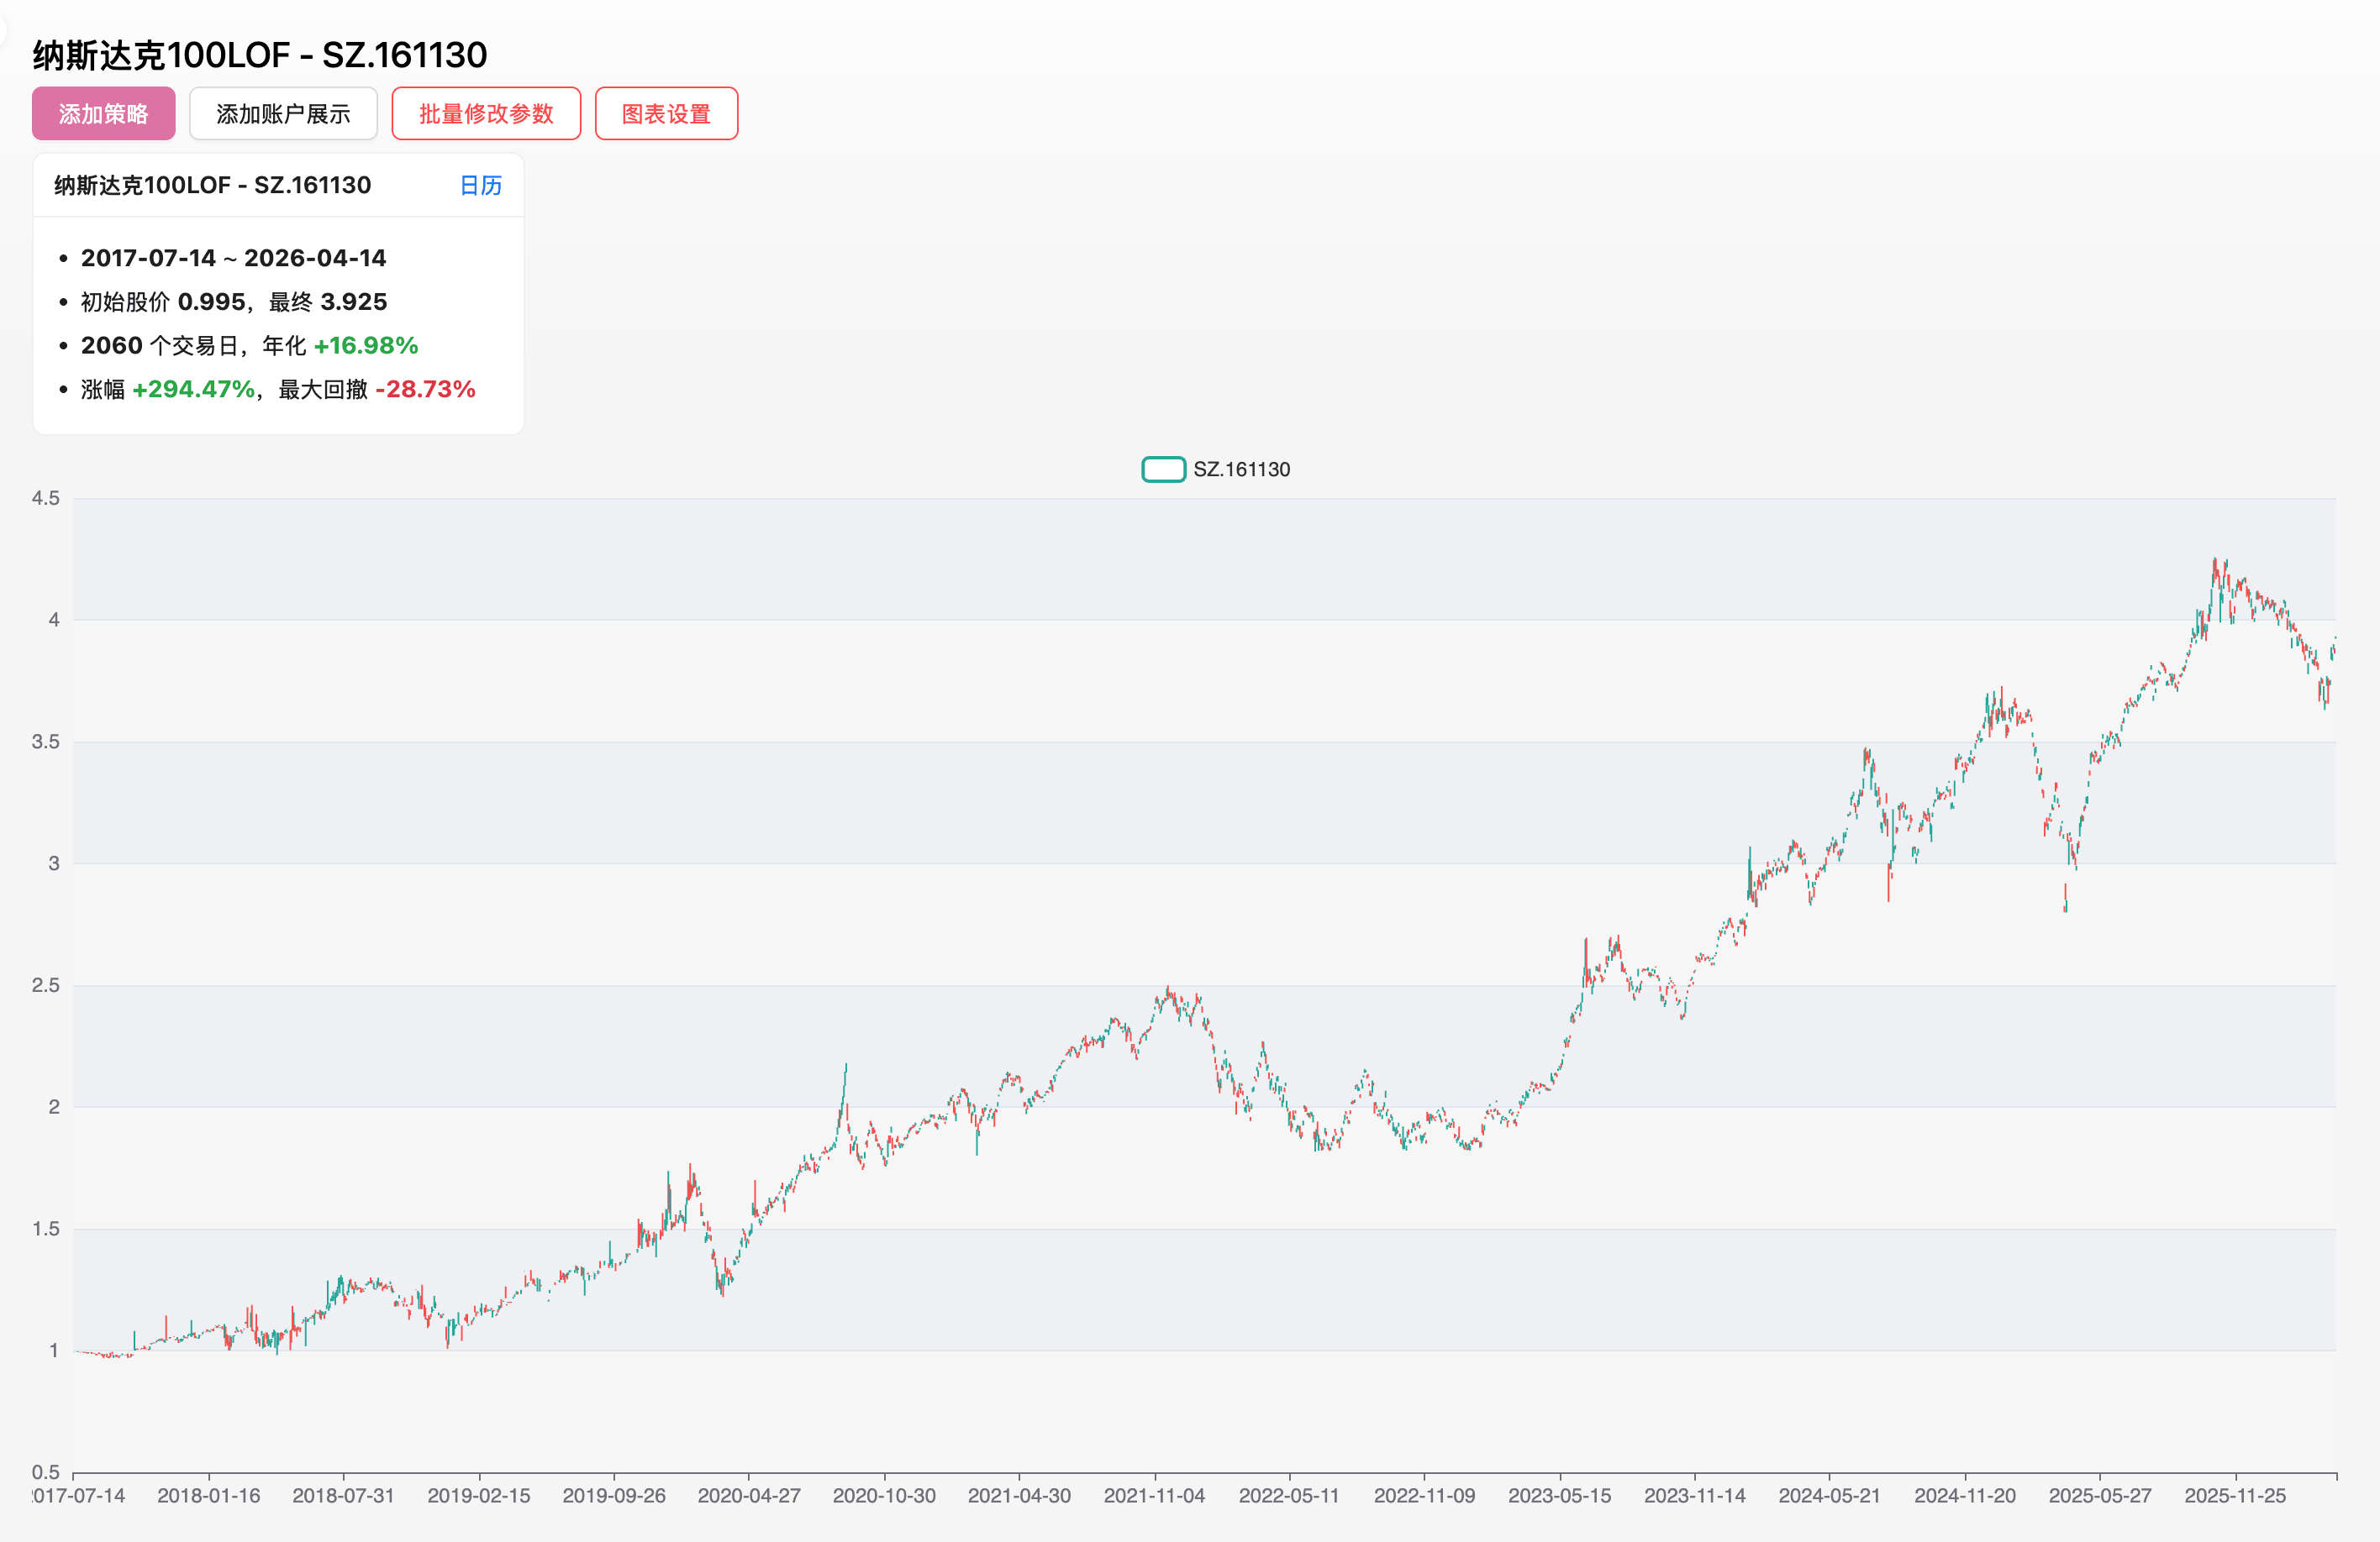
Task: Click the 4.5 y-axis value label
Action: pos(46,498)
